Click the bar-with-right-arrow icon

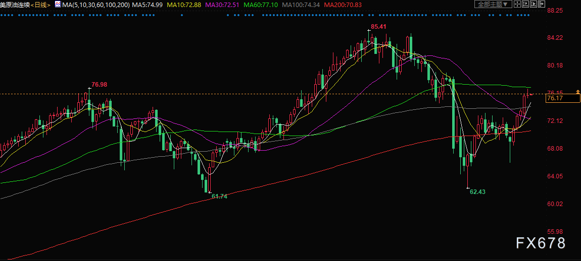(x=542, y=4)
